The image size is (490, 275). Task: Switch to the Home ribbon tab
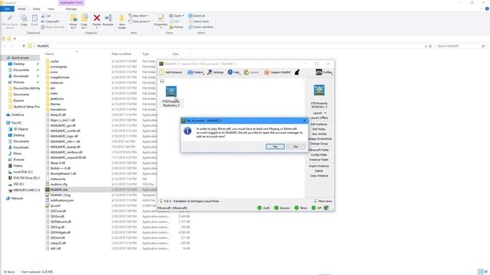[x=21, y=9]
